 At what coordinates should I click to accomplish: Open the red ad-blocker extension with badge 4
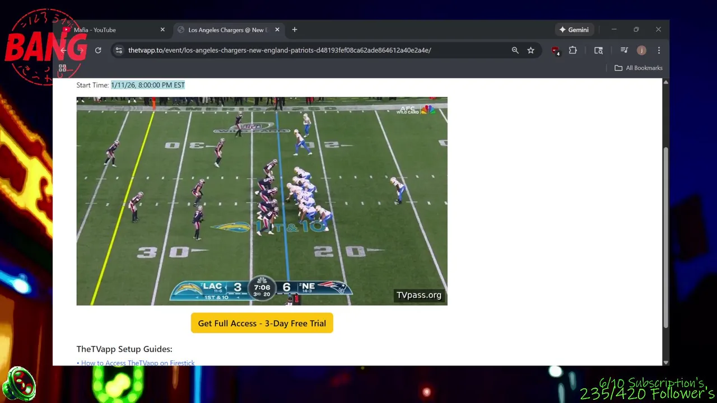click(555, 50)
